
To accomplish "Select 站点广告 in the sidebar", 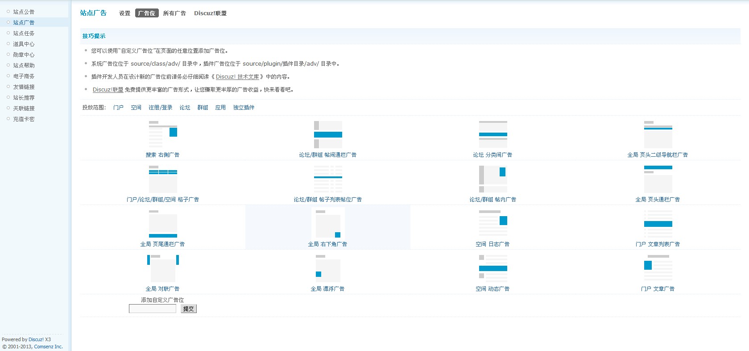I will [x=24, y=22].
